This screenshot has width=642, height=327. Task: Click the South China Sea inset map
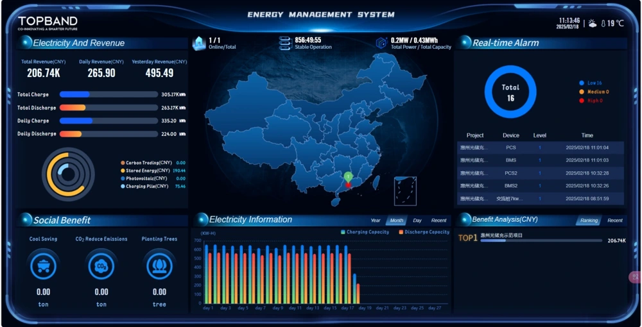405,191
